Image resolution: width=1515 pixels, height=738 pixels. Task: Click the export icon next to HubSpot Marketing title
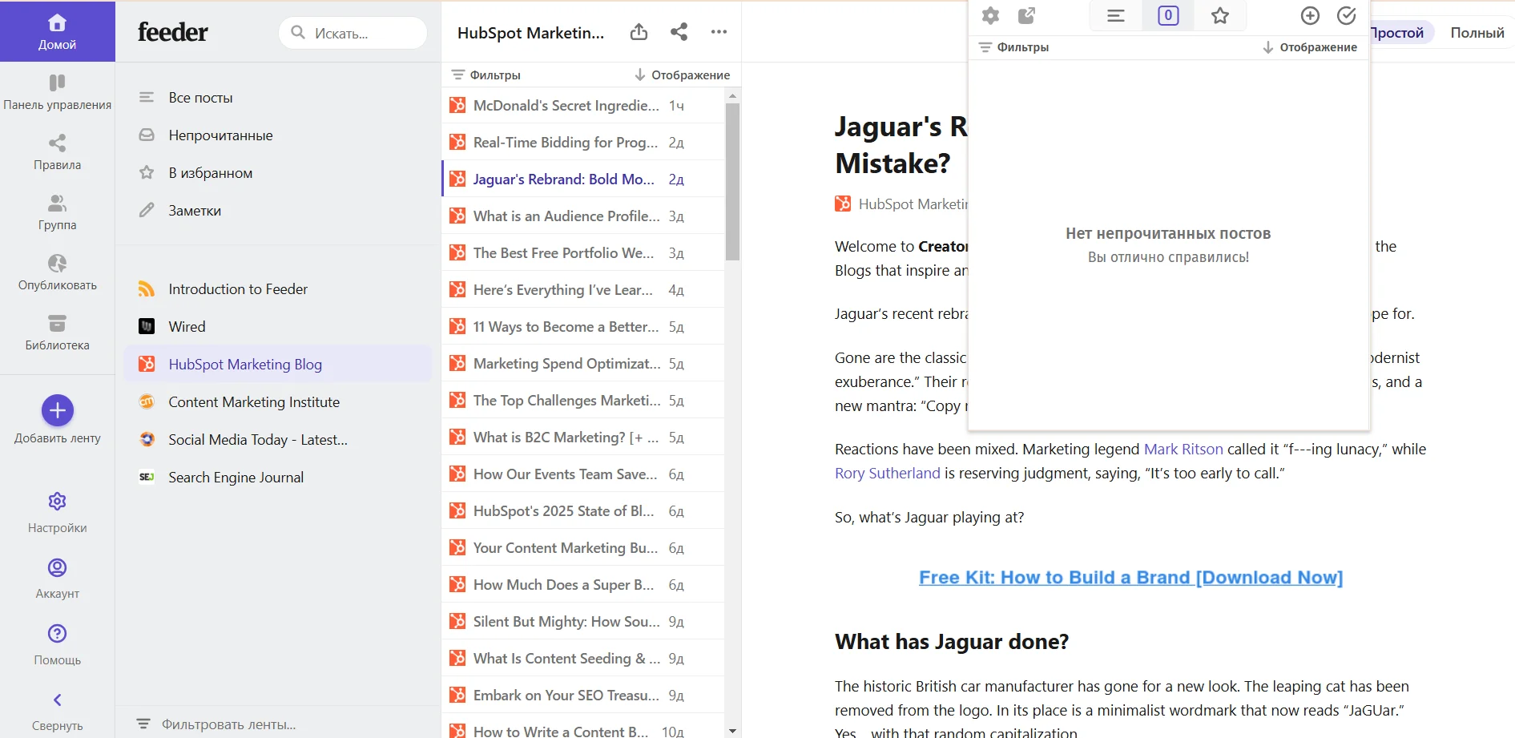[639, 32]
